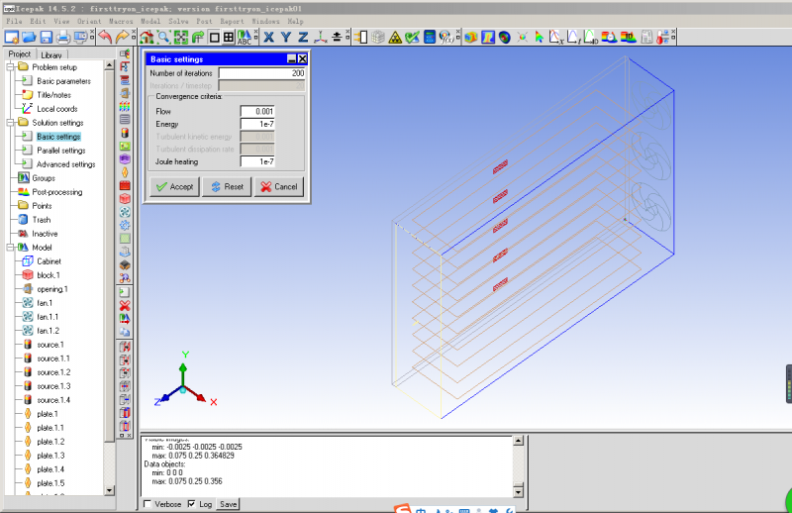792x513 pixels.
Task: Orient view along Y axis
Action: [286, 37]
